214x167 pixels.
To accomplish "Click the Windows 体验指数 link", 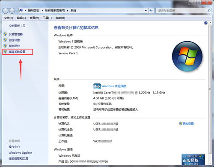I will pyautogui.click(x=114, y=86).
